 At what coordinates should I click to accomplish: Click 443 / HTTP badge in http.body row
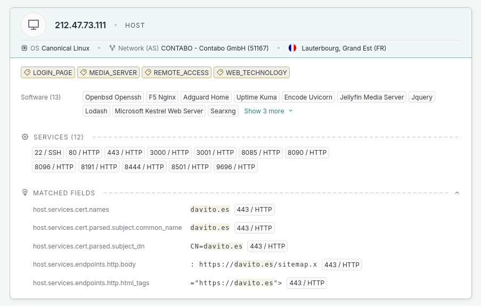(x=342, y=264)
